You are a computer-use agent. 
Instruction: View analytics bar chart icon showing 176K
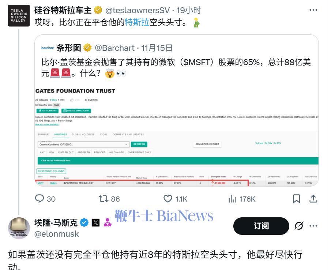click(232, 199)
